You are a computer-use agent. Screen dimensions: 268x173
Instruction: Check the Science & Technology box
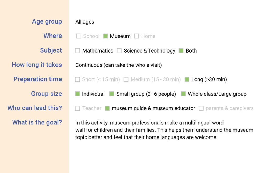(x=119, y=51)
